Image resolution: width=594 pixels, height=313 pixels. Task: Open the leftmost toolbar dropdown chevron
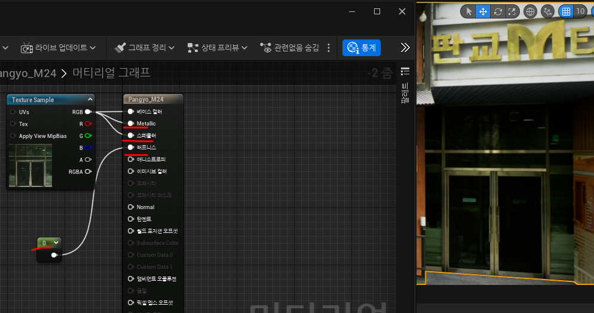(x=5, y=48)
